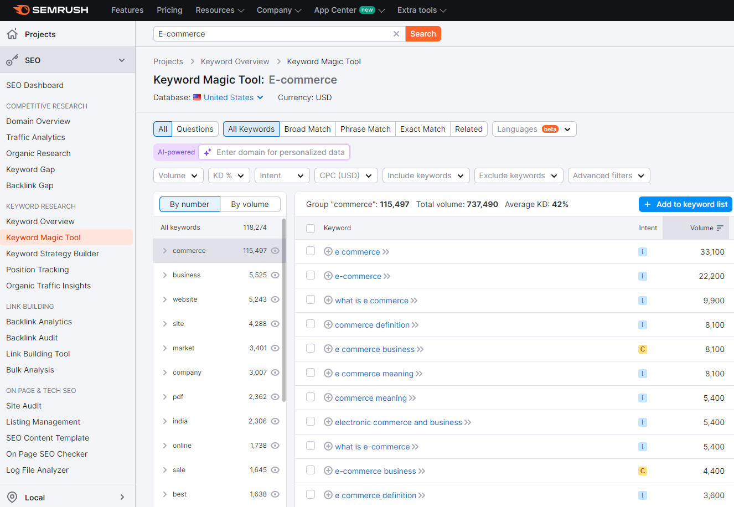Click the SEO key icon in sidebar
734x507 pixels.
click(12, 60)
